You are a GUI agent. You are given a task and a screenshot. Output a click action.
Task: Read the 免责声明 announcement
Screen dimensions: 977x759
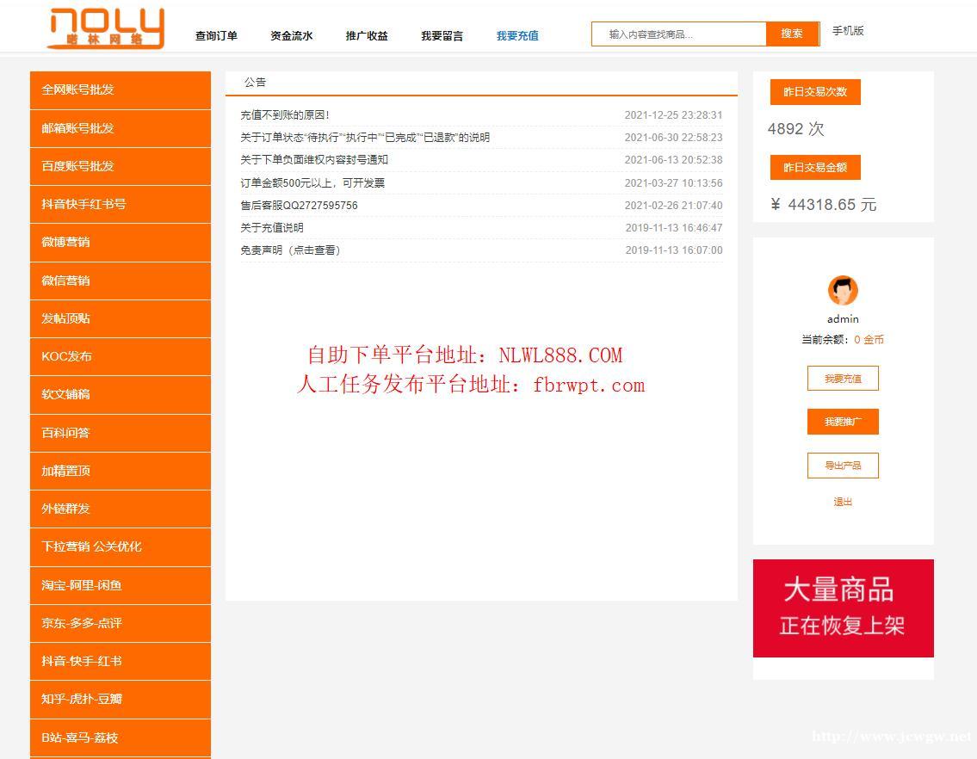[x=290, y=250]
